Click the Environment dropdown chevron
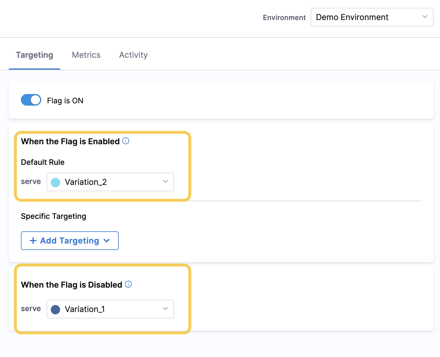This screenshot has height=357, width=440. pyautogui.click(x=425, y=17)
